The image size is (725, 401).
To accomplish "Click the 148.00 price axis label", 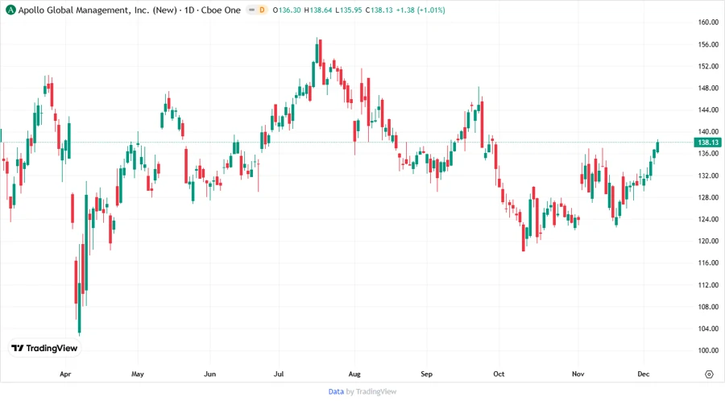I will click(x=708, y=88).
